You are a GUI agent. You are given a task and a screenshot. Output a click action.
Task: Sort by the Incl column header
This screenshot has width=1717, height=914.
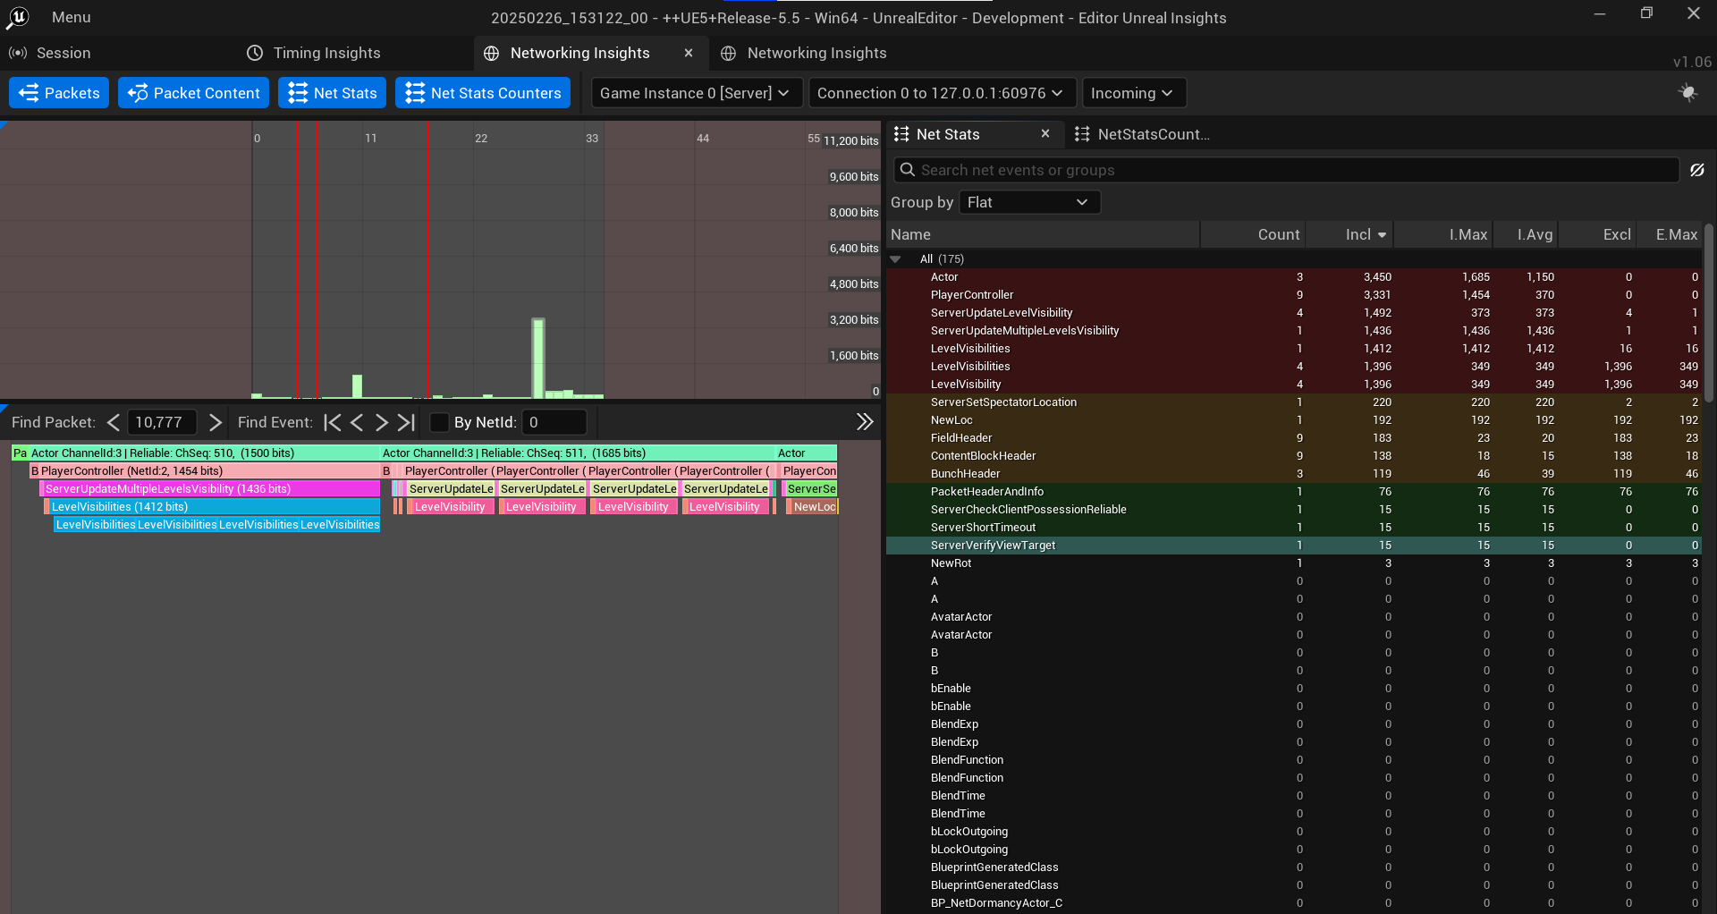[1349, 234]
